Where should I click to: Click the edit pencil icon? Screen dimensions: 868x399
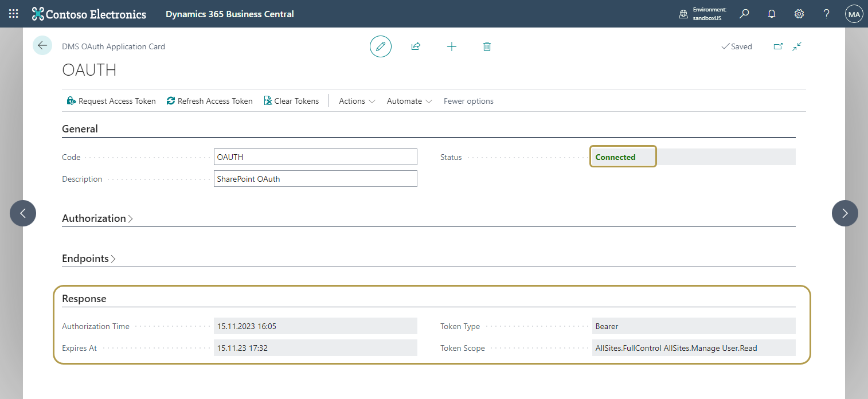click(x=381, y=46)
